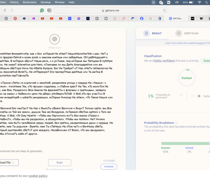Go back with the Safari back arrow

click(x=5, y=10)
